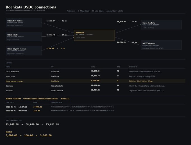Screen dimensions: 191x145
Task: Click ledger amount 84,754.53
Action: [95, 90]
